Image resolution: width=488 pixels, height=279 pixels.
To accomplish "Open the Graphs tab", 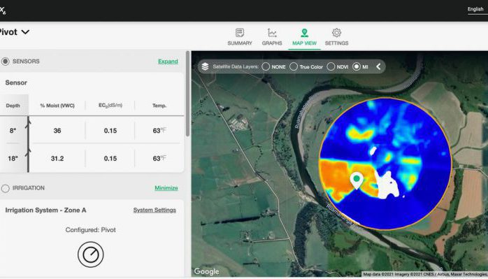I will (x=272, y=37).
